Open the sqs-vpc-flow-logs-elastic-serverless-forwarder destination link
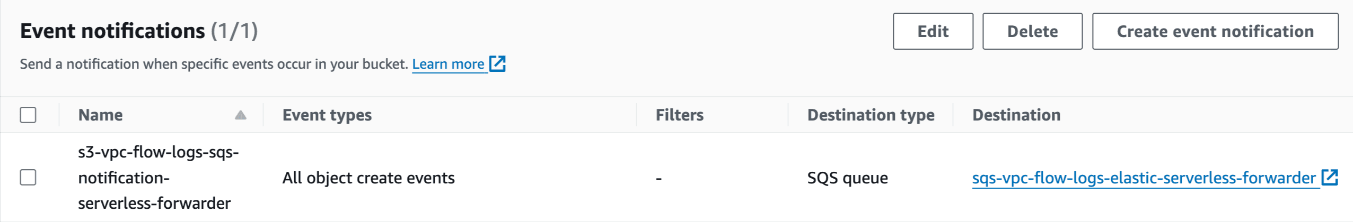The height and width of the screenshot is (222, 1353). tap(1143, 178)
